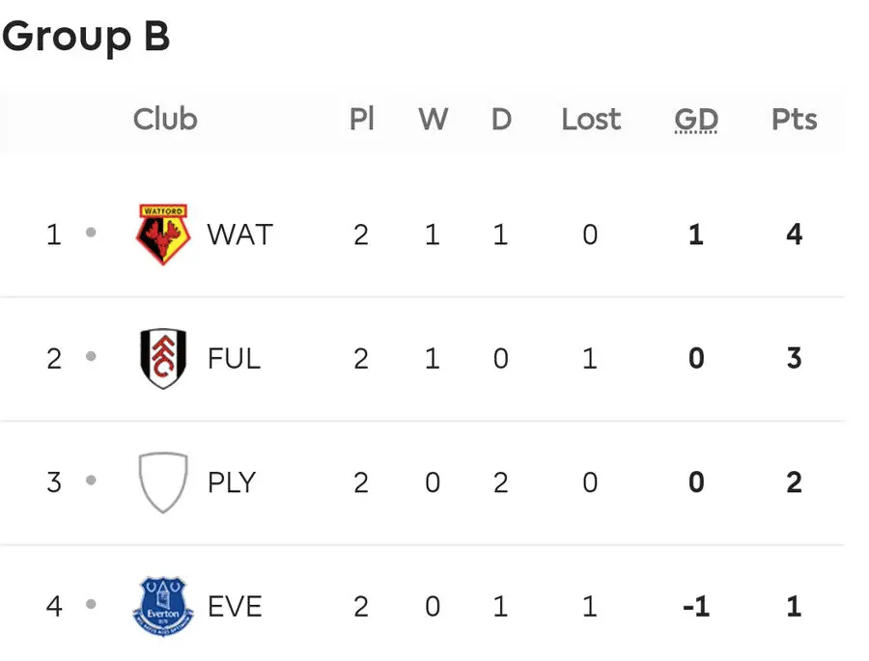Click the Watford club crest

(x=163, y=234)
